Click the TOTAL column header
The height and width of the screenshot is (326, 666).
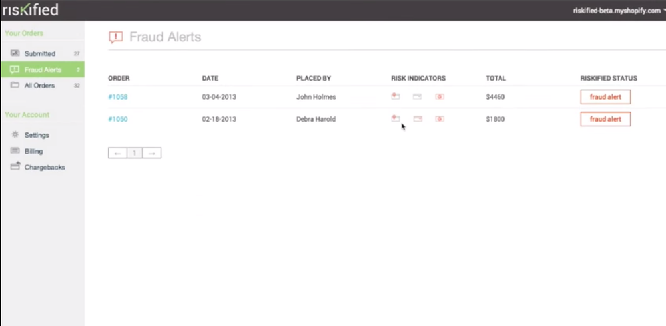[496, 78]
